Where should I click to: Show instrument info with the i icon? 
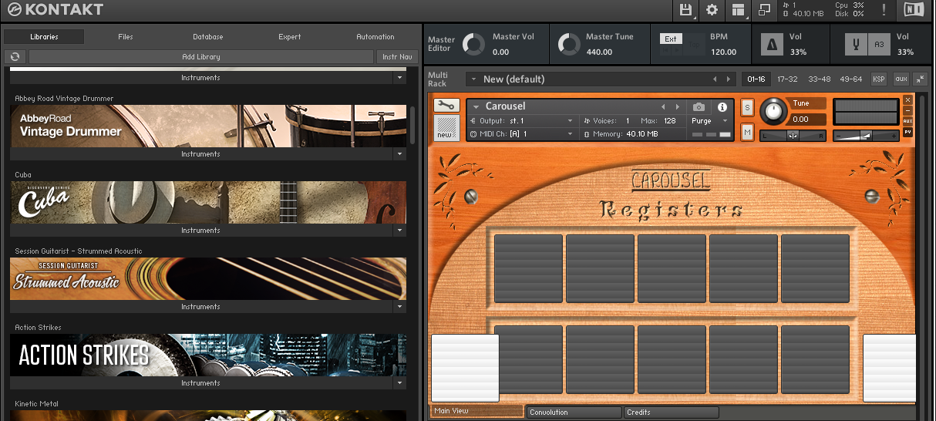pyautogui.click(x=722, y=107)
